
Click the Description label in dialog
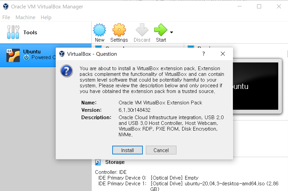pos(96,117)
